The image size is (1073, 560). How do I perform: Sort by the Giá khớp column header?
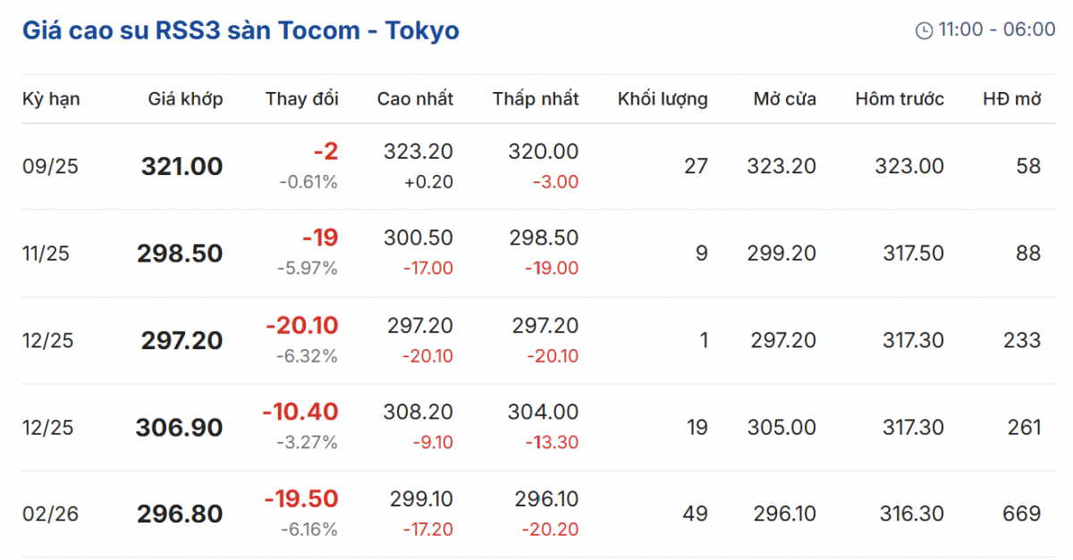click(185, 99)
